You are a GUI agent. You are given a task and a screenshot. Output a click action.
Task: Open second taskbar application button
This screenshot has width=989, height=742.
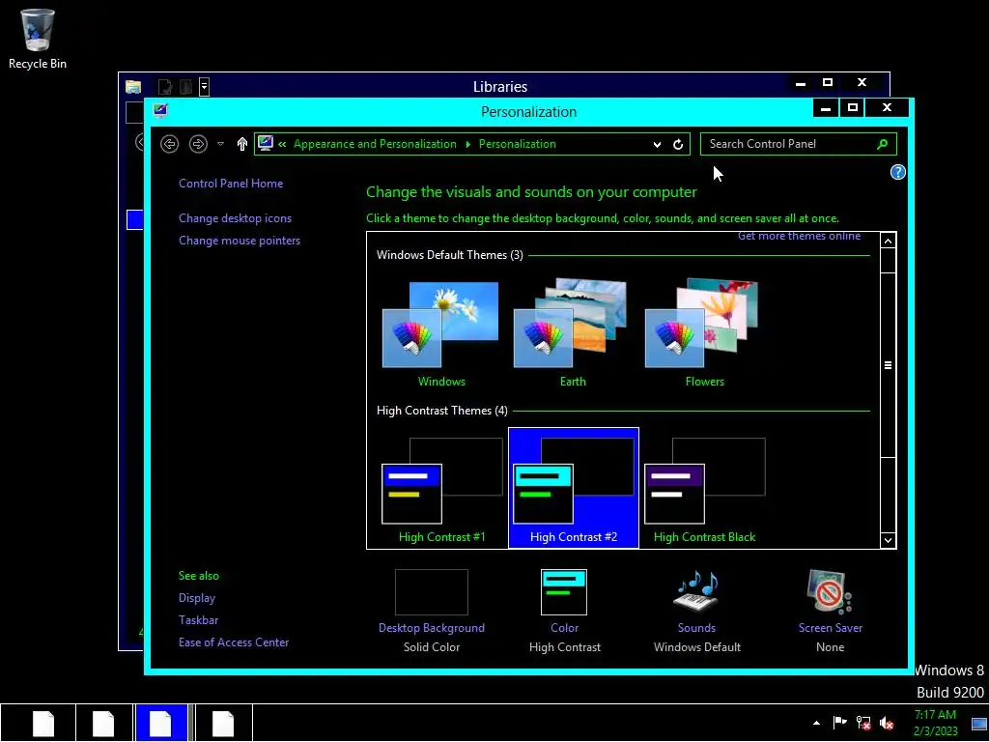103,723
